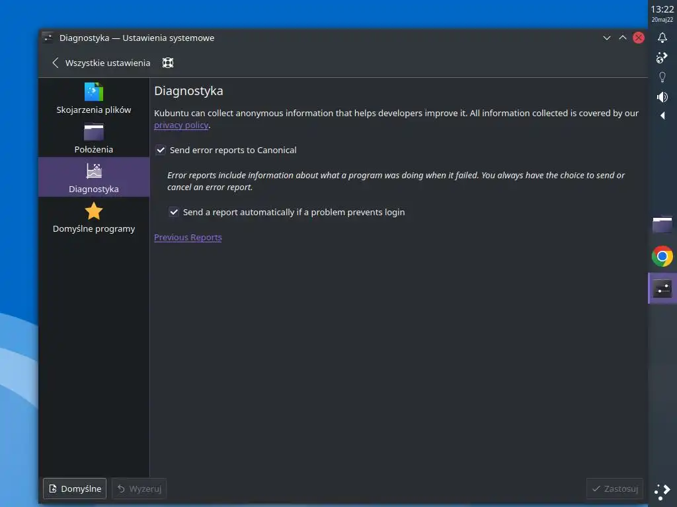
Task: Open the privacy policy link
Action: click(x=181, y=125)
